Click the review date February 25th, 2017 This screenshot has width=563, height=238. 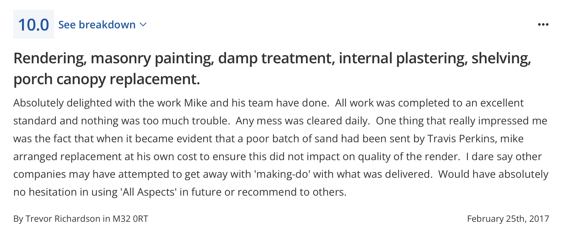(x=508, y=219)
